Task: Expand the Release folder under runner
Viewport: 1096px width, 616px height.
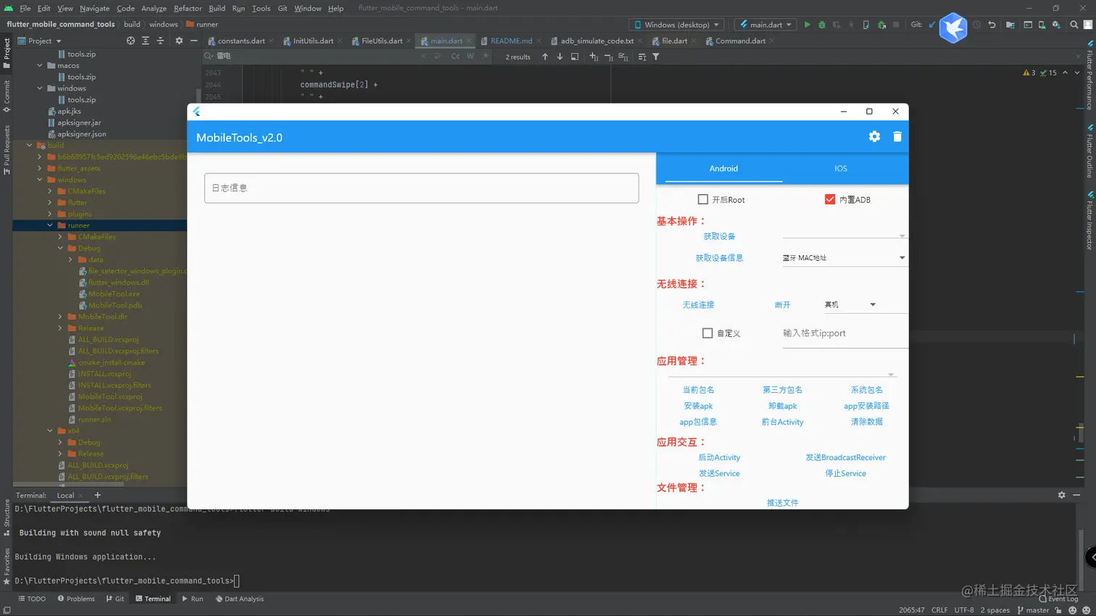Action: tap(60, 328)
